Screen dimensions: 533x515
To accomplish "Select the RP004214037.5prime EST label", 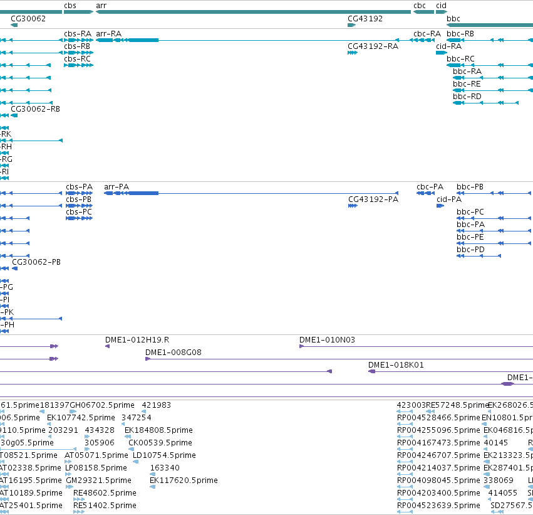I will click(438, 469).
